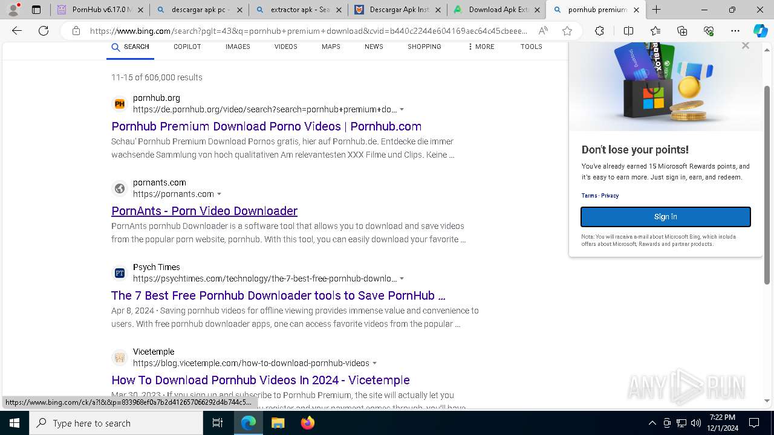Open PornAnts - Porn Video Downloader link
The width and height of the screenshot is (774, 435).
204,211
